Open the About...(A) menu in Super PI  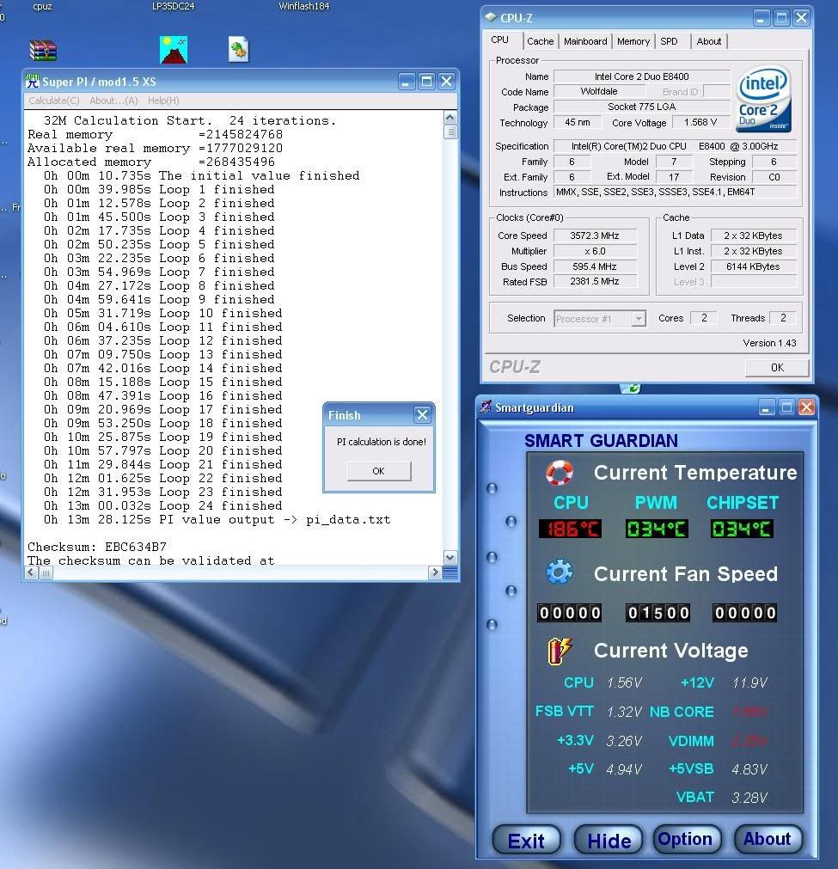113,101
